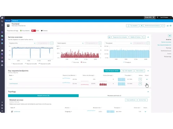173x129 pixels.
Task: Click the Service overview scroll-to link
Action: 166,42
